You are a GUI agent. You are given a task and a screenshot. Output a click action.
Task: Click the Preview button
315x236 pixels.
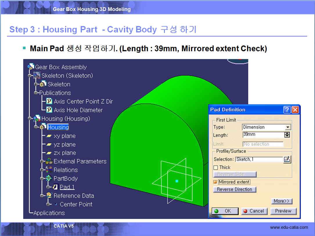[x=283, y=211]
